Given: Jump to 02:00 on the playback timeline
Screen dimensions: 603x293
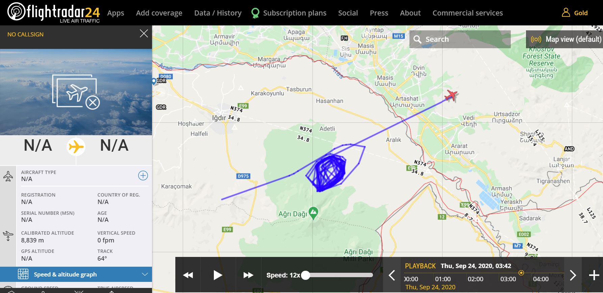Looking at the screenshot, I should 475,279.
